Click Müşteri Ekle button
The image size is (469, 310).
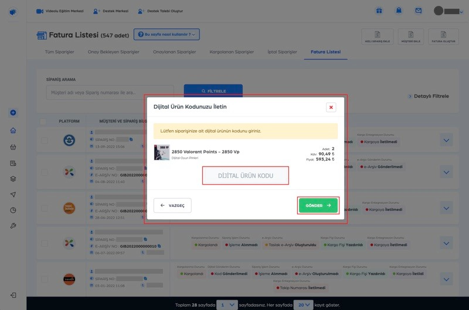coord(411,36)
